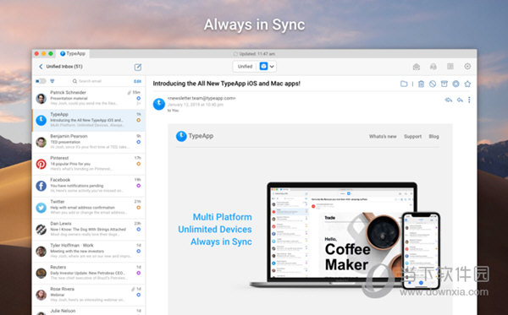This screenshot has width=508, height=315.
Task: Open the Reuters Daily Investor Update email
Action: pos(89,273)
